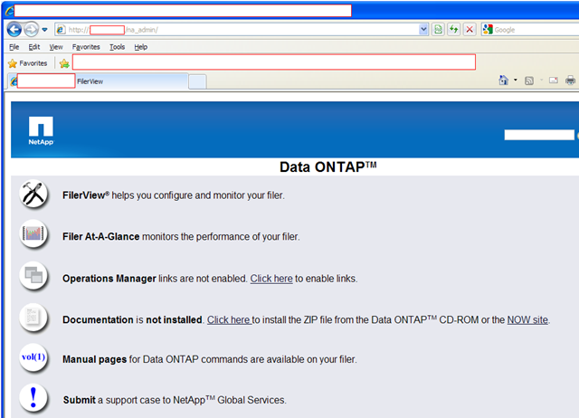Open the Edit menu
This screenshot has height=418, width=579.
pyautogui.click(x=34, y=47)
